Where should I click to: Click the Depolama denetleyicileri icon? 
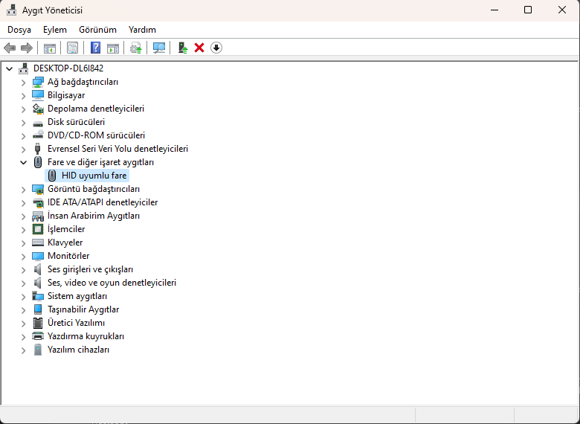[38, 109]
